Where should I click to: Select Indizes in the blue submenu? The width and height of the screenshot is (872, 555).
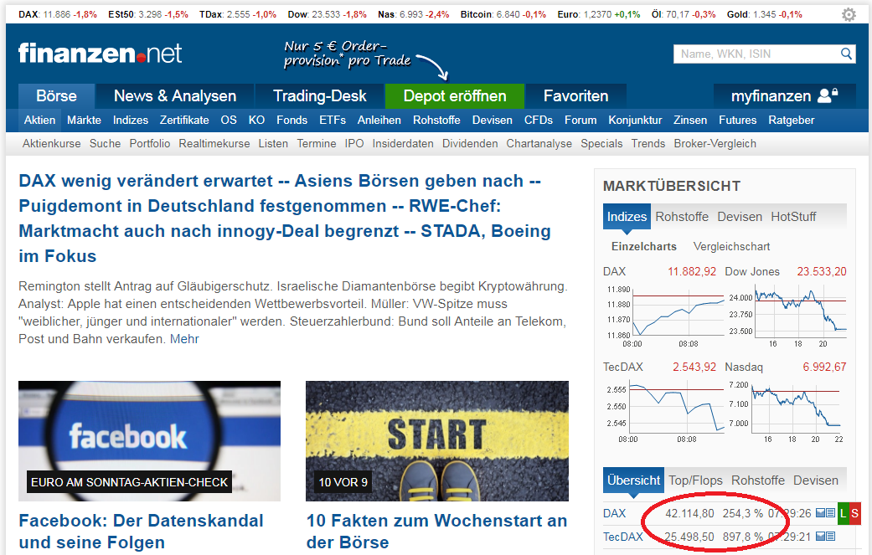tap(131, 120)
